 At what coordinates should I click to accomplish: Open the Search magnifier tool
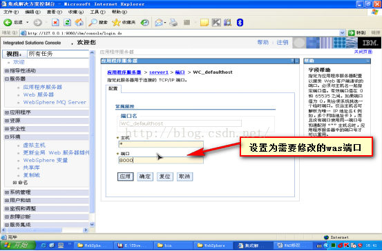pyautogui.click(x=97, y=23)
